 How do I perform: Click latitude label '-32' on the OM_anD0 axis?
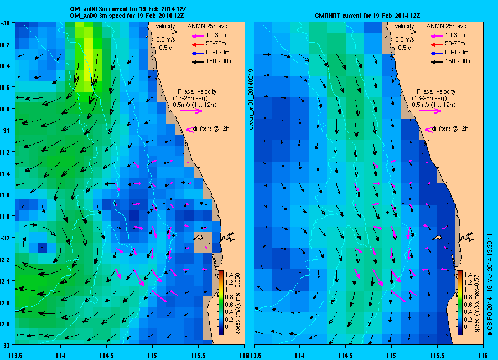pyautogui.click(x=5, y=238)
